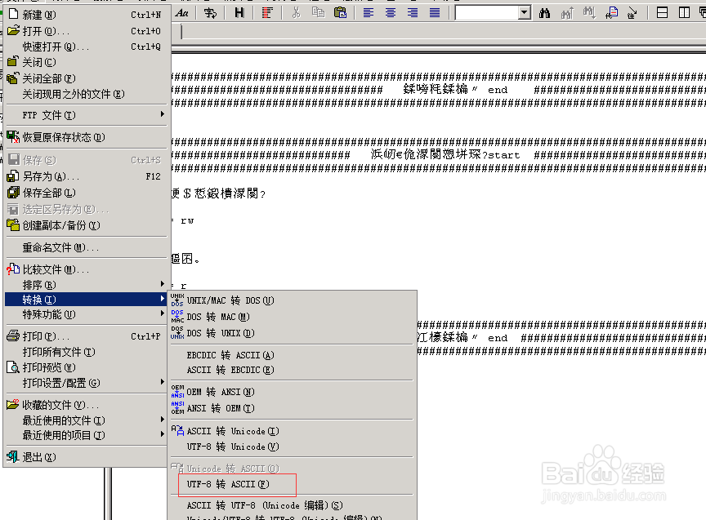Click the paste clipboard icon

tap(341, 12)
